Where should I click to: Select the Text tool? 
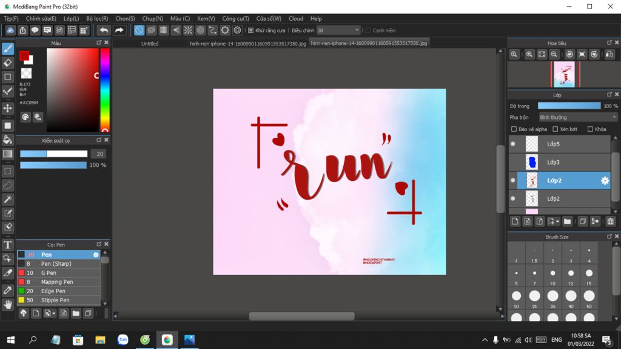[x=7, y=245]
